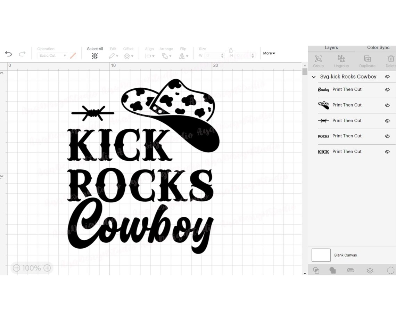Expand the Flip dropdown arrow
This screenshot has height=321, width=396.
tap(187, 56)
